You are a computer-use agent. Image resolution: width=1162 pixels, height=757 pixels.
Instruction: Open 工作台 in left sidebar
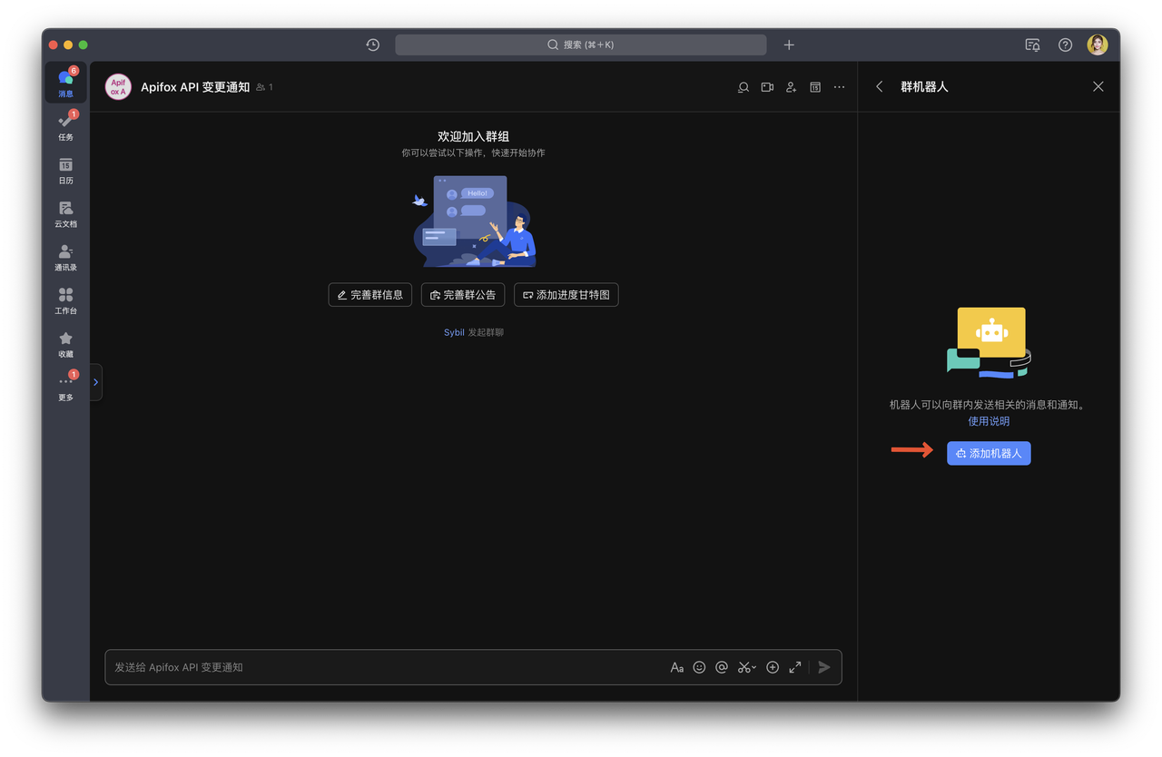65,301
